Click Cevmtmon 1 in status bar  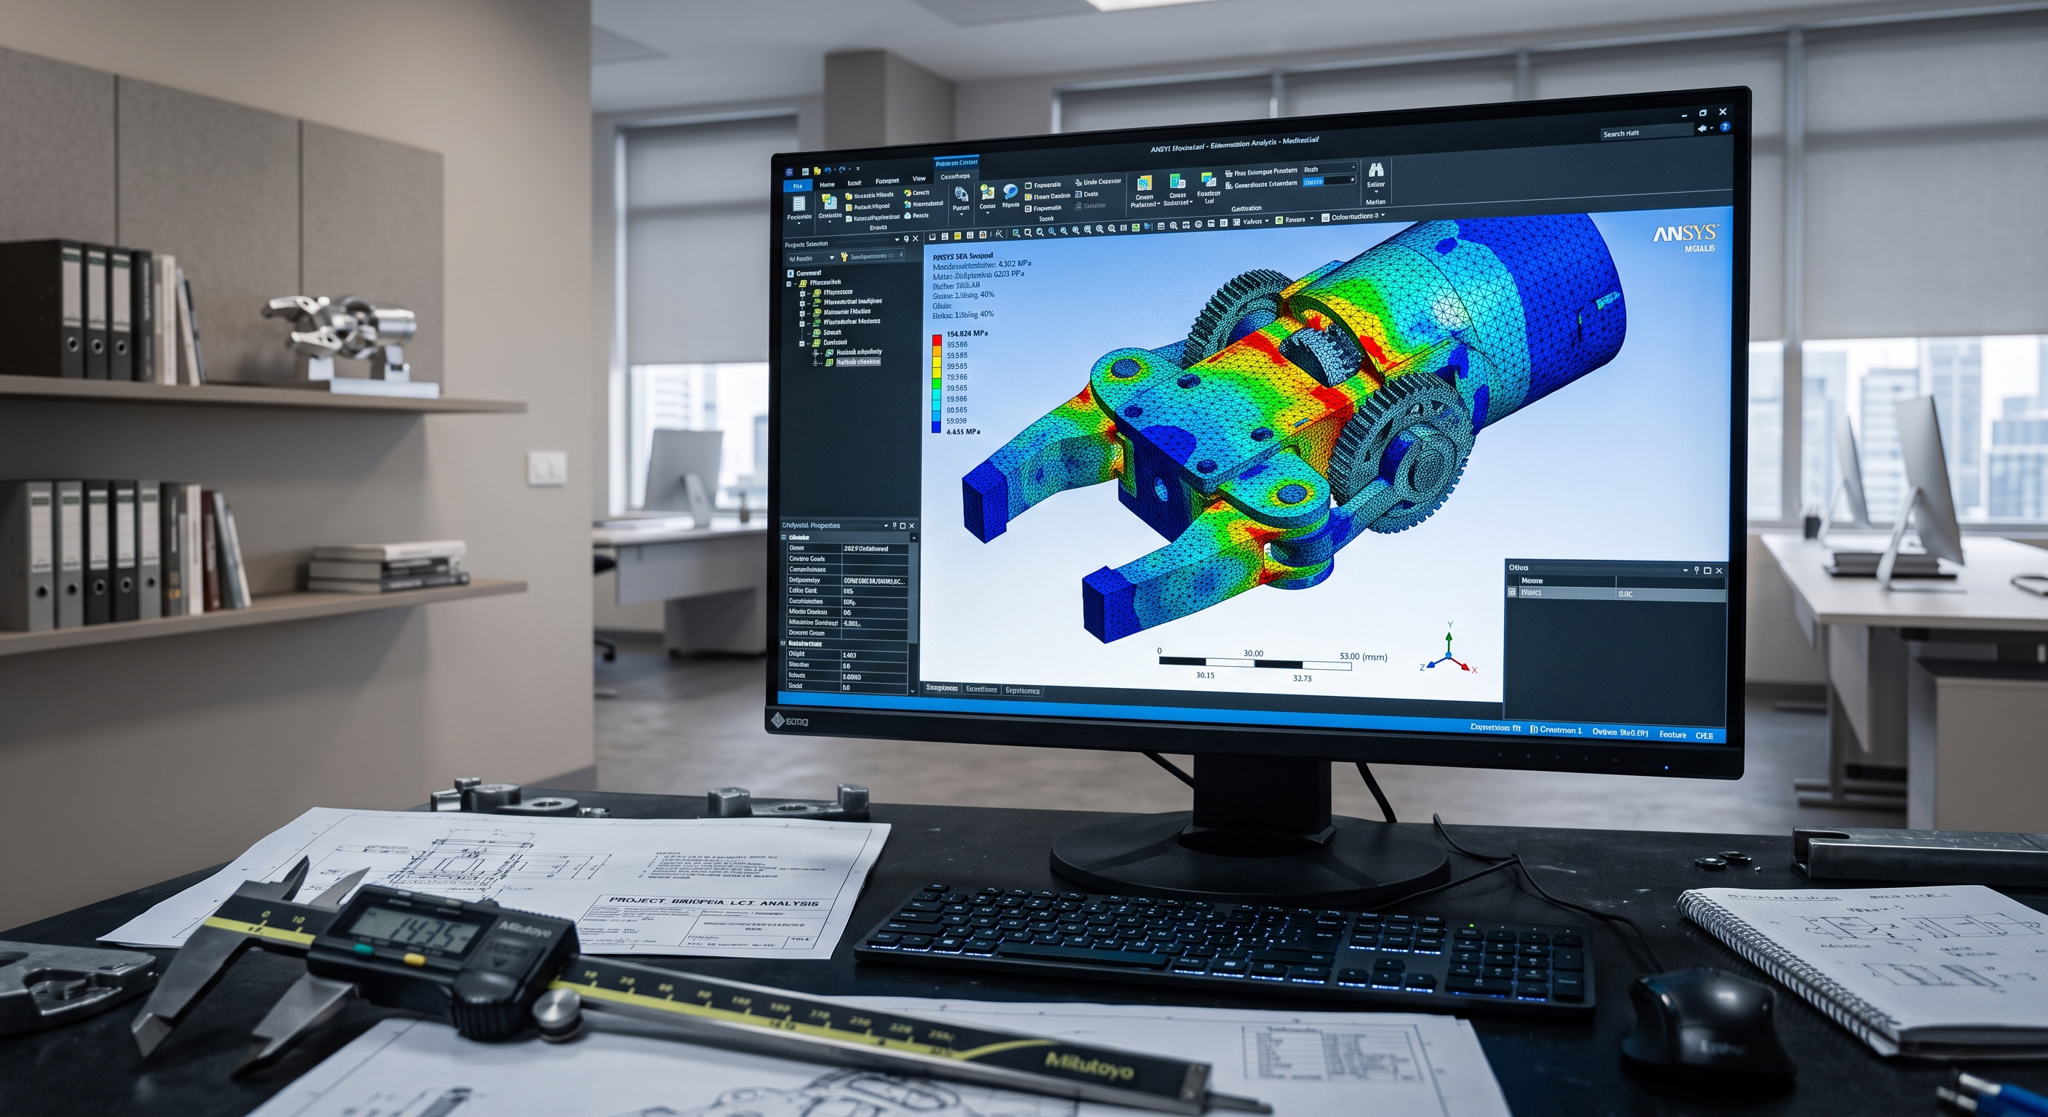[1556, 730]
